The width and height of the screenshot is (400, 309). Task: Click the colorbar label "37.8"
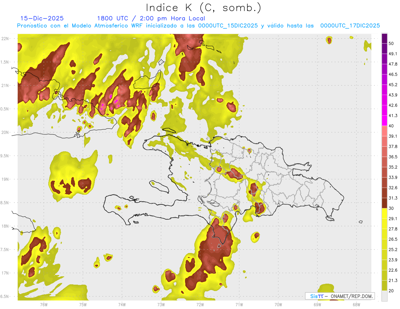point(393,146)
